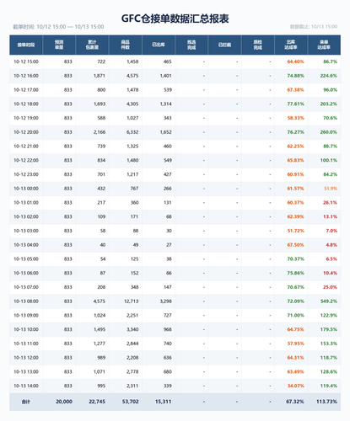This screenshot has height=421, width=350.
Task: Click the value 1,652 in the 10-12 20:00 row
Action: tap(165, 132)
